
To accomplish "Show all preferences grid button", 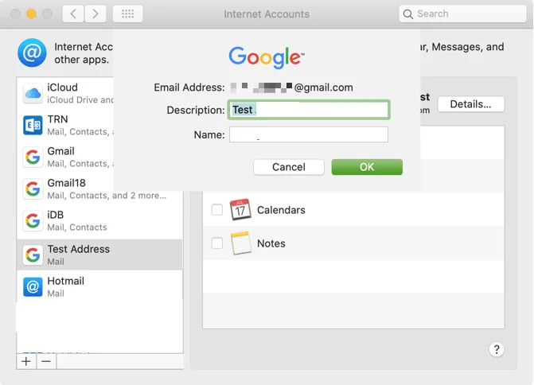I will 127,14.
